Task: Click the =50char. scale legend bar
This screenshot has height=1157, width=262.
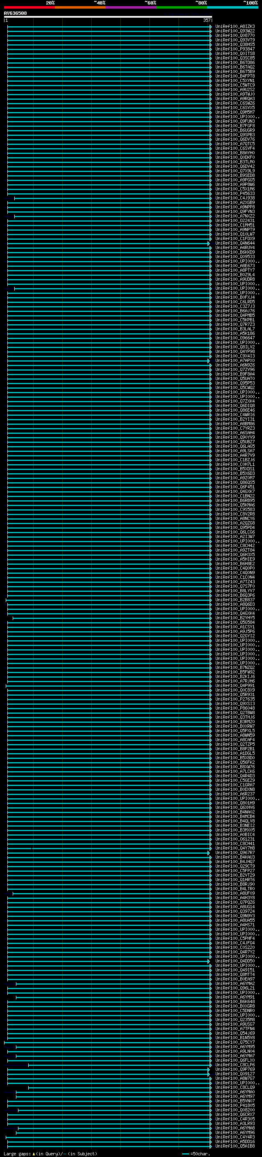Action: pos(185,1153)
